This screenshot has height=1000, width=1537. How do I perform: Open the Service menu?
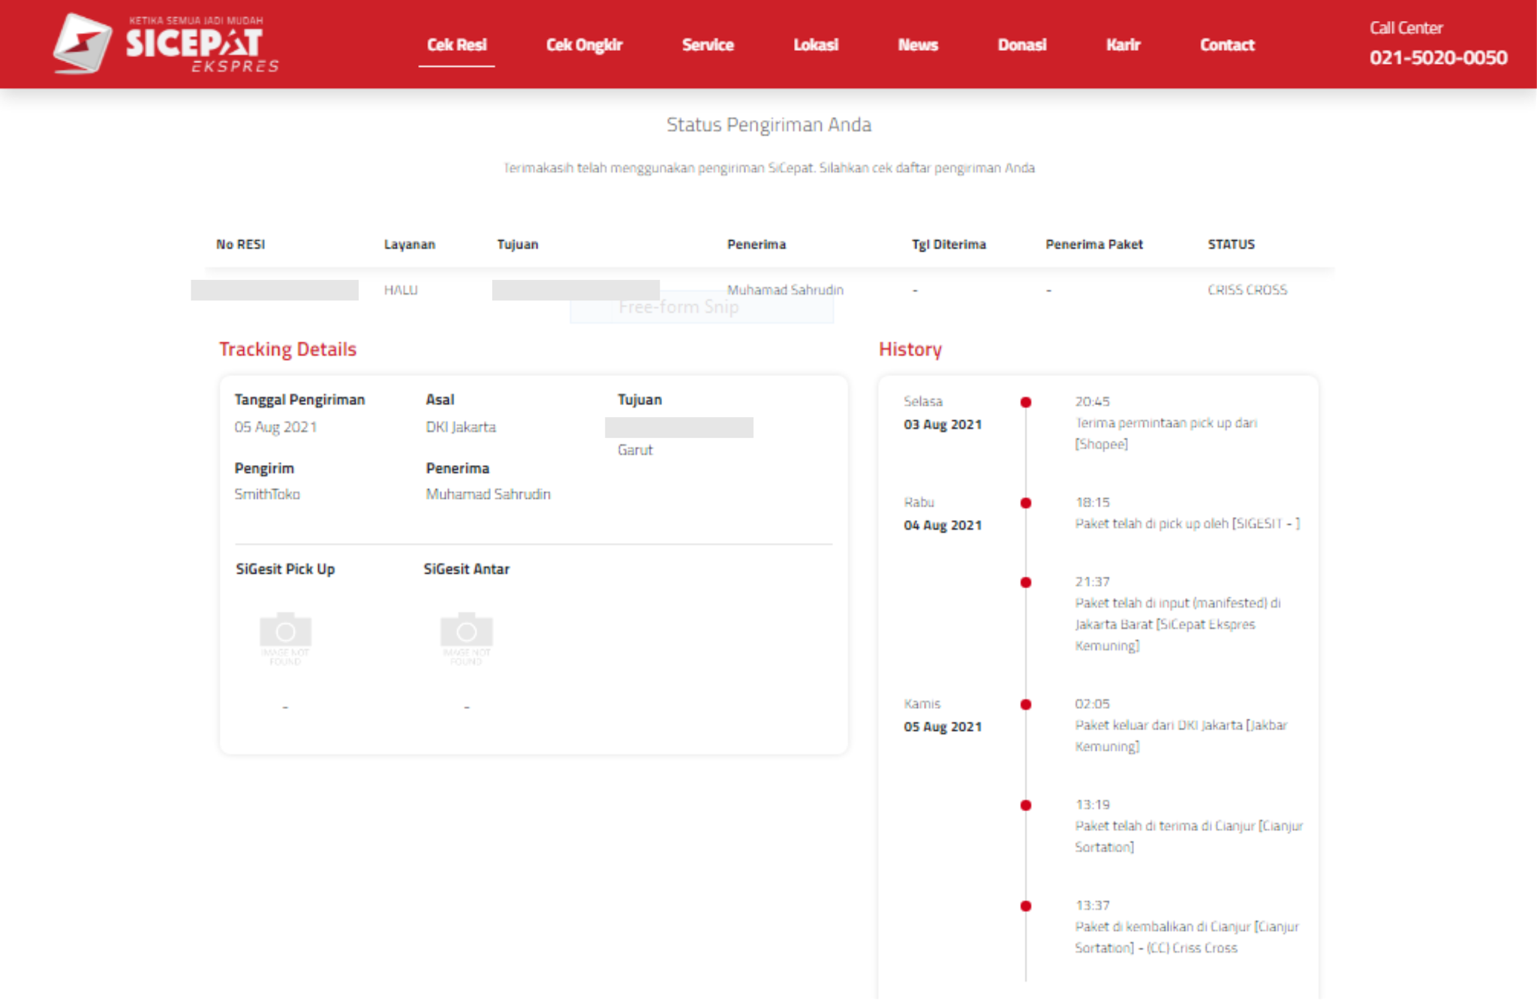[x=708, y=45]
